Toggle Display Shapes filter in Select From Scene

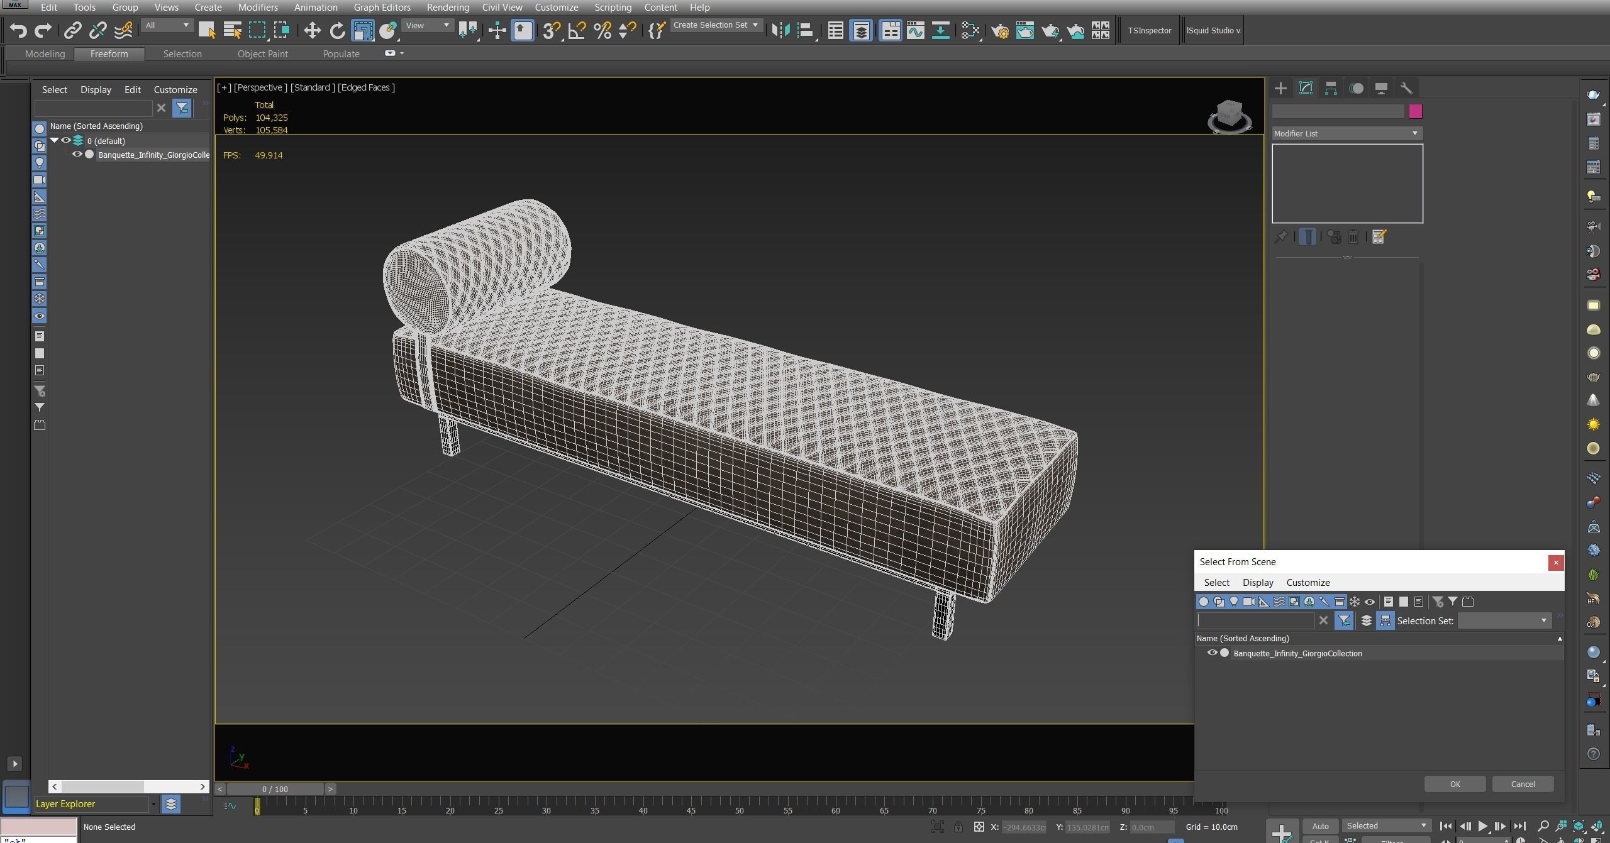(1219, 602)
